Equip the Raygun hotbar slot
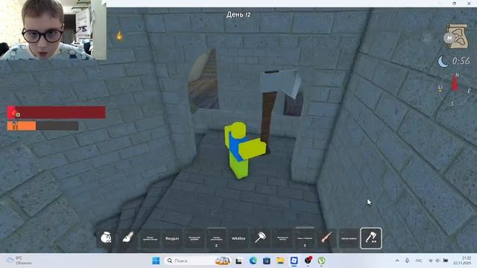This screenshot has height=268, width=477. point(172,238)
